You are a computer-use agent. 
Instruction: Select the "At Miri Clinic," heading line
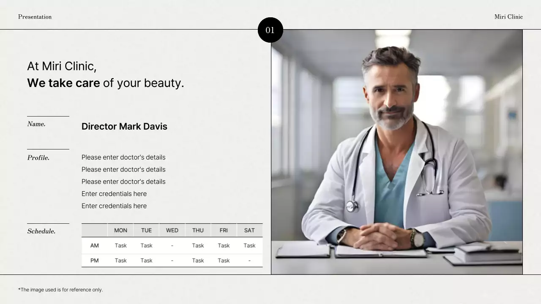[62, 66]
